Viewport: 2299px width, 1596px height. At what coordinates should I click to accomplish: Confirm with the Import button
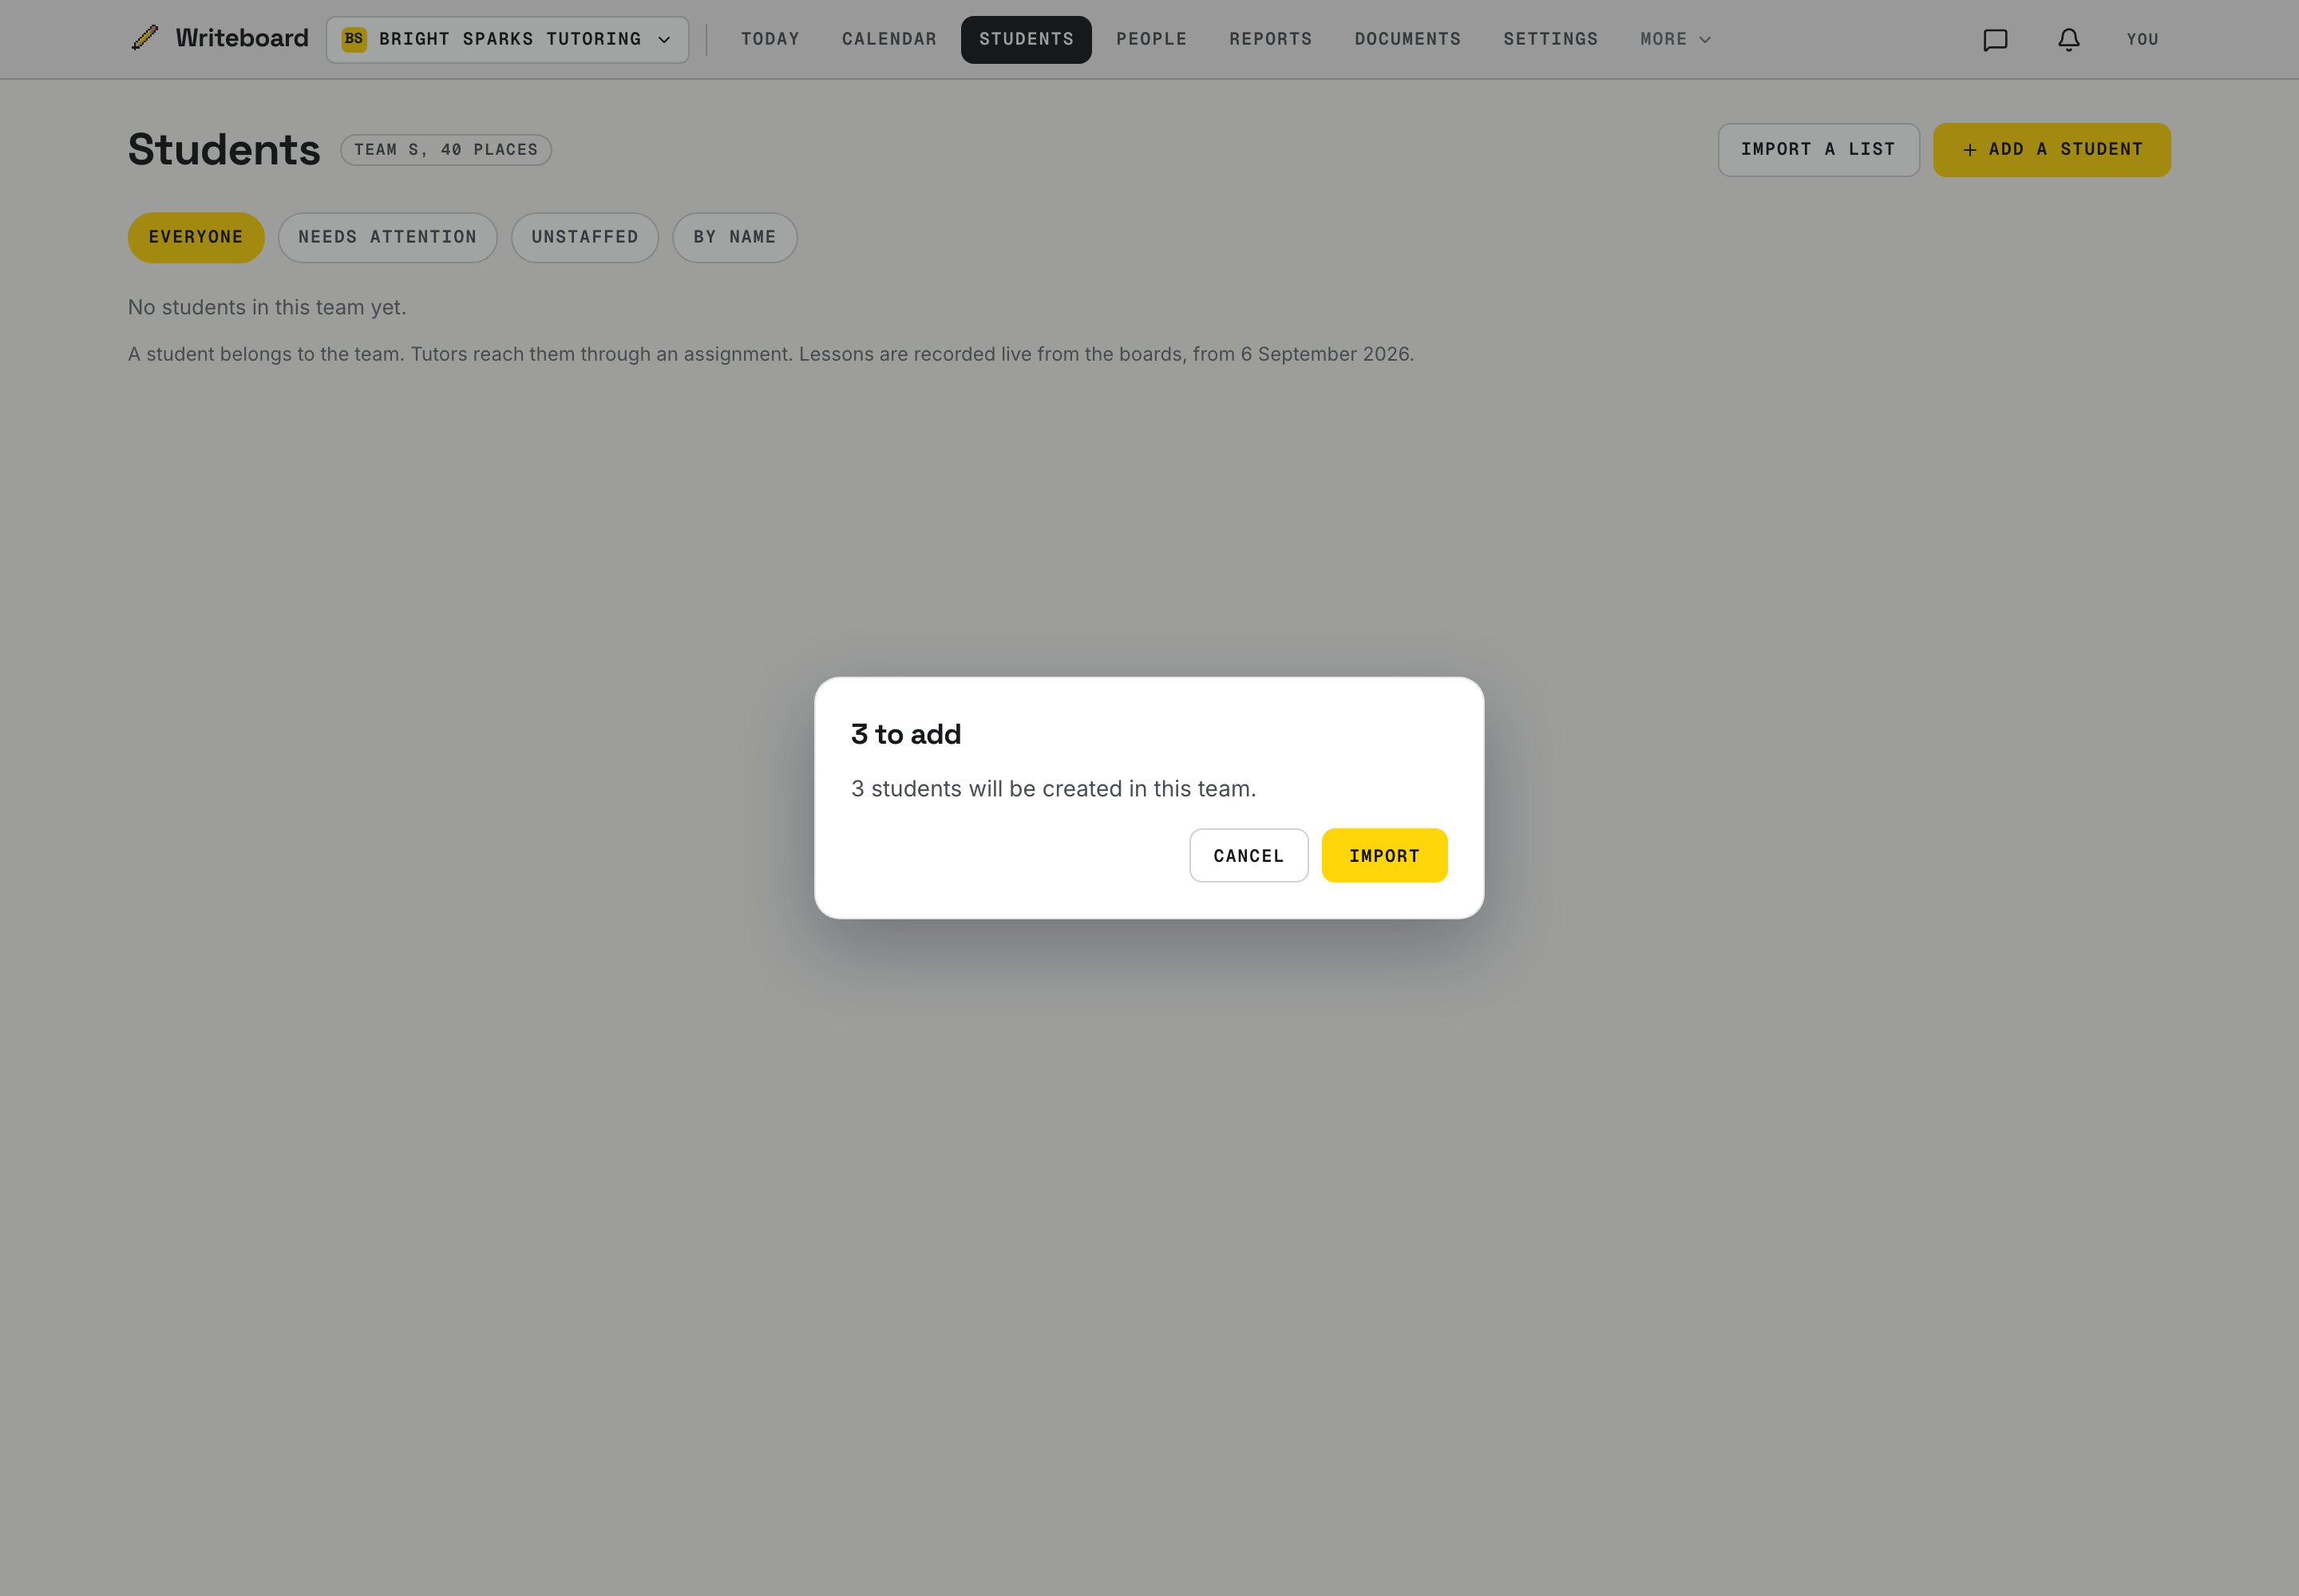[x=1383, y=855]
